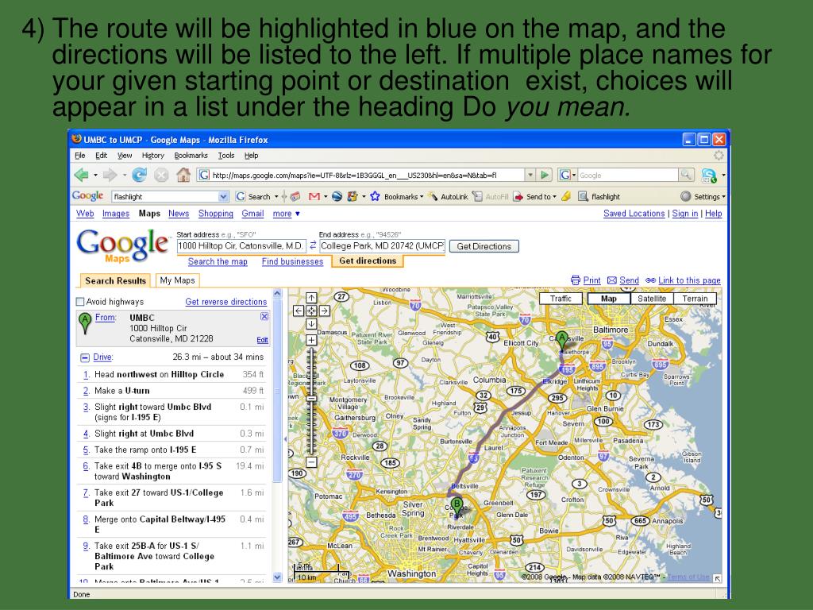Screen dimensions: 813x610
Task: Click highlighter icon in Google Toolbar
Action: pos(566,196)
